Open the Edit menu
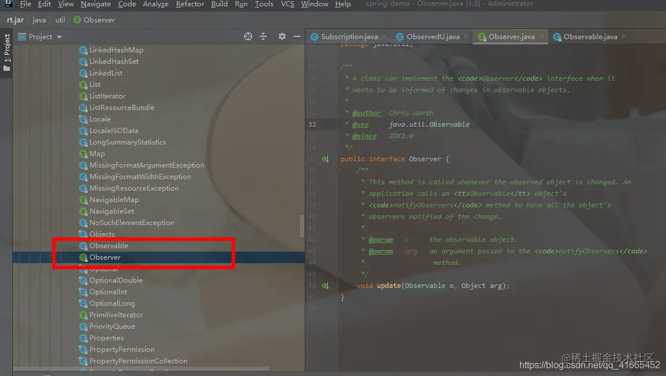 (x=44, y=4)
